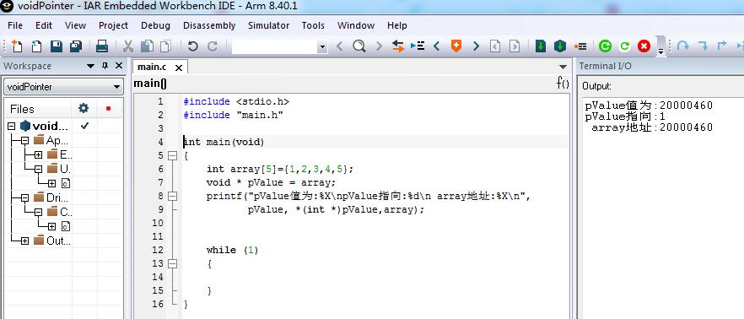Open the Debug menu
This screenshot has height=319, width=744.
[x=155, y=25]
